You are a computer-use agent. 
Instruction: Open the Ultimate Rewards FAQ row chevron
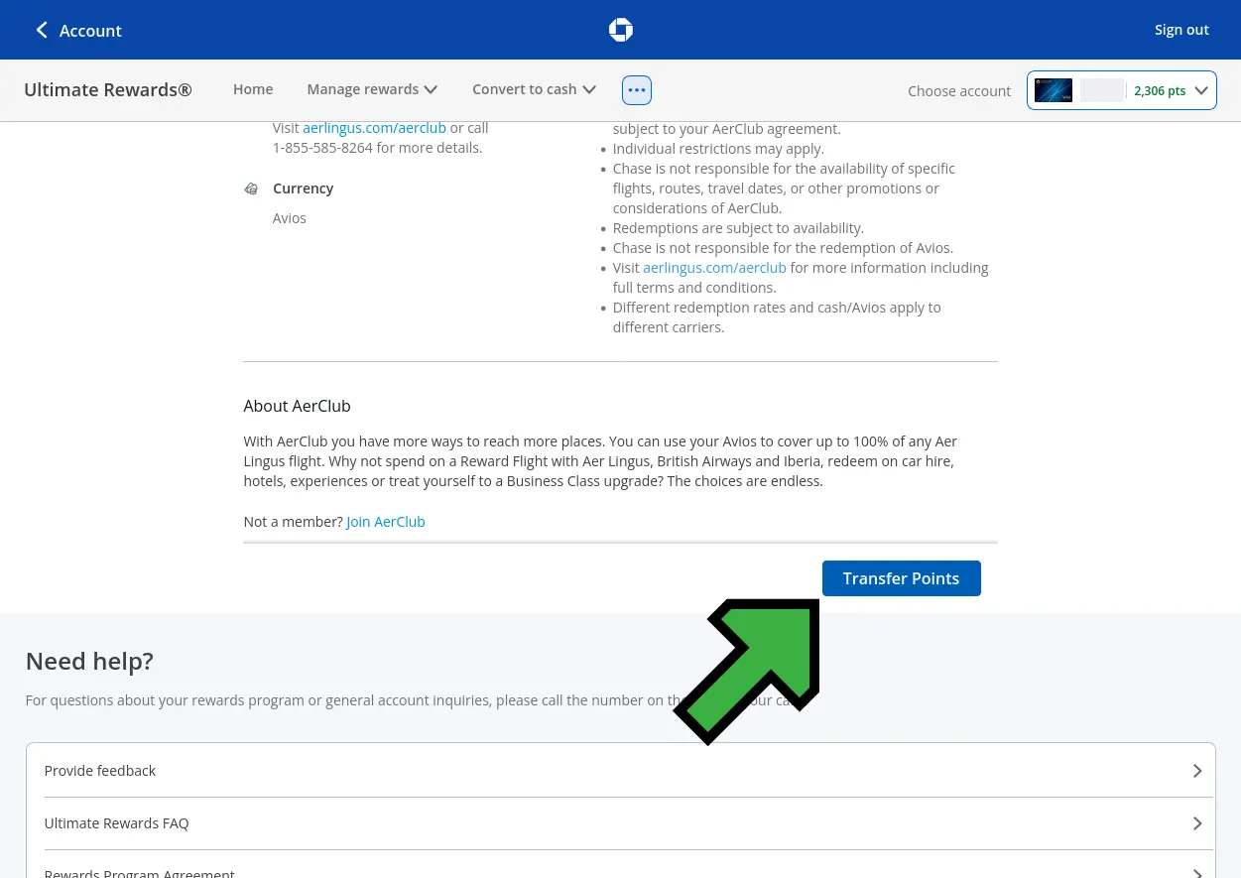tap(1197, 823)
